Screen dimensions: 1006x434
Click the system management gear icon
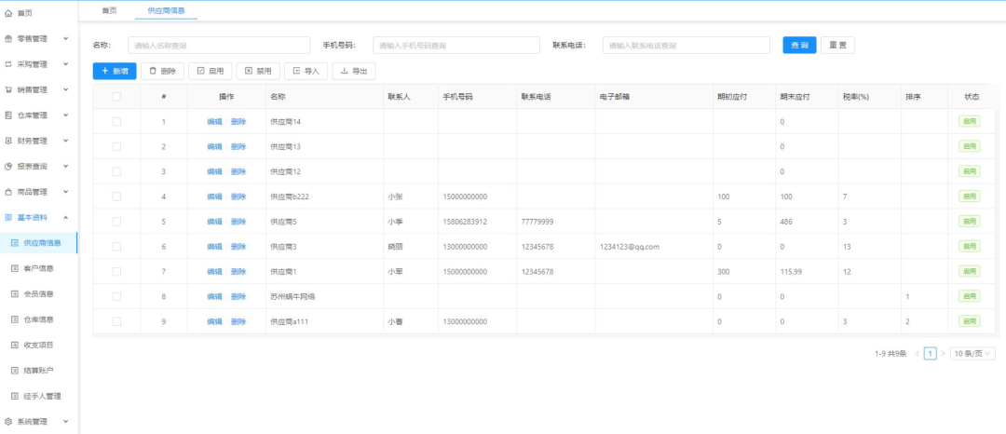8,421
